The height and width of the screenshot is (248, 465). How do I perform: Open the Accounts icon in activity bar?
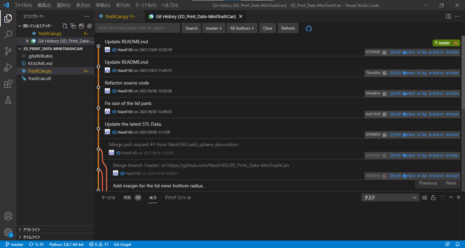(x=8, y=216)
